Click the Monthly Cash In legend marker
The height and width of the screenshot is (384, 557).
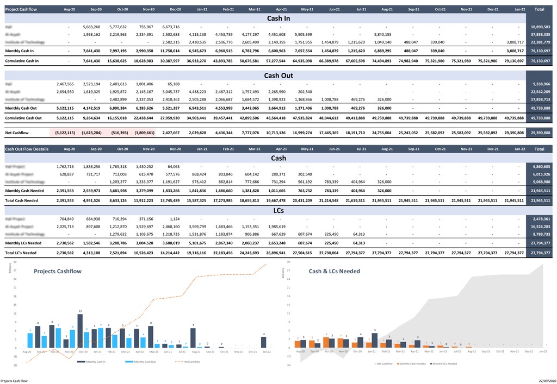tap(81, 362)
